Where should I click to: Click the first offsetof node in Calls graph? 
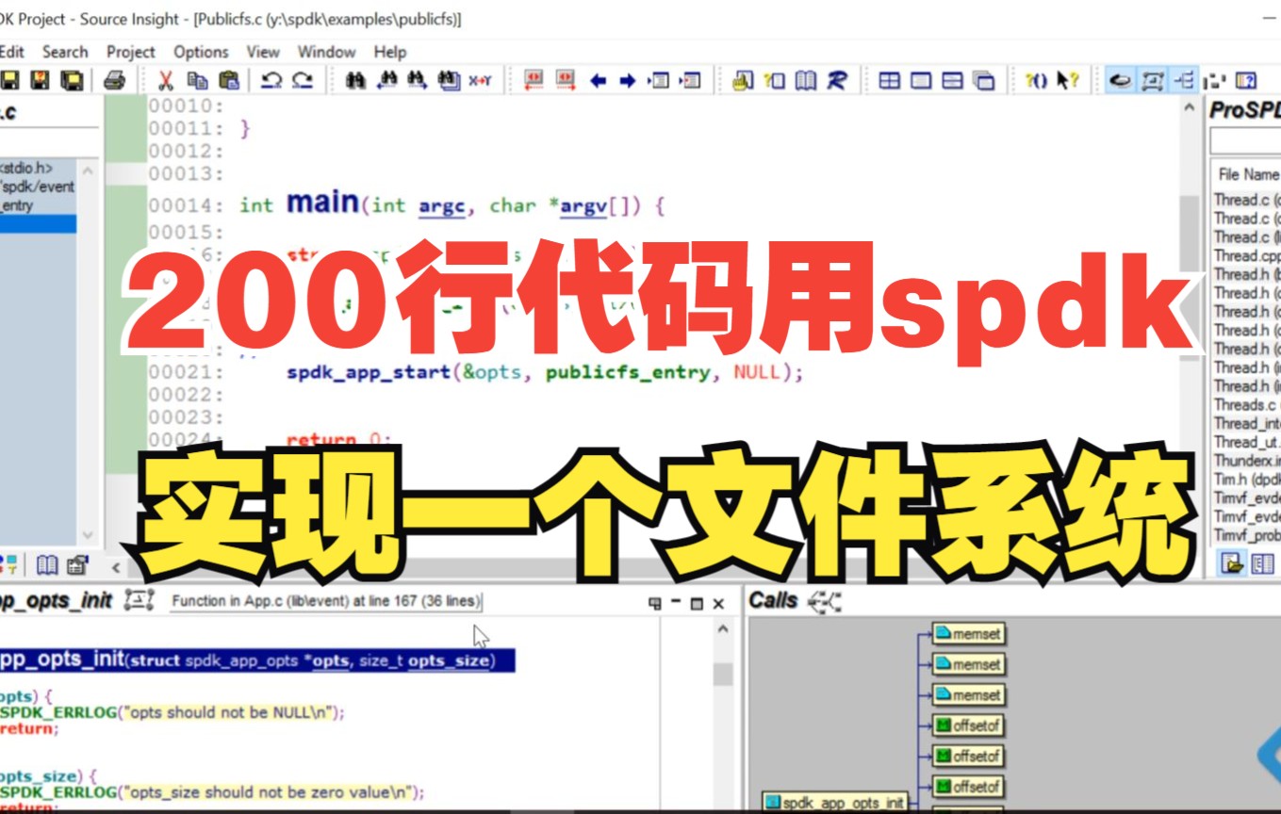tap(968, 725)
